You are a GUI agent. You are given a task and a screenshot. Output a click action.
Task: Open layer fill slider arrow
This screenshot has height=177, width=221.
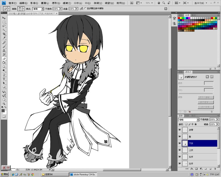click(x=218, y=124)
